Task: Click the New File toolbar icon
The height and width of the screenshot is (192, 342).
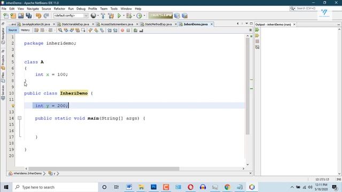Action: pos(6,15)
